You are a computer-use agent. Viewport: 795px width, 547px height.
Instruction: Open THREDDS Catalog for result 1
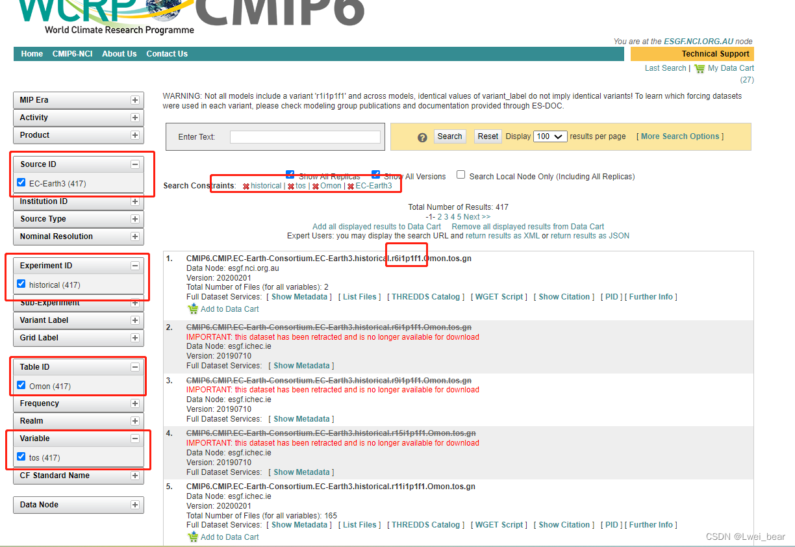pos(425,297)
